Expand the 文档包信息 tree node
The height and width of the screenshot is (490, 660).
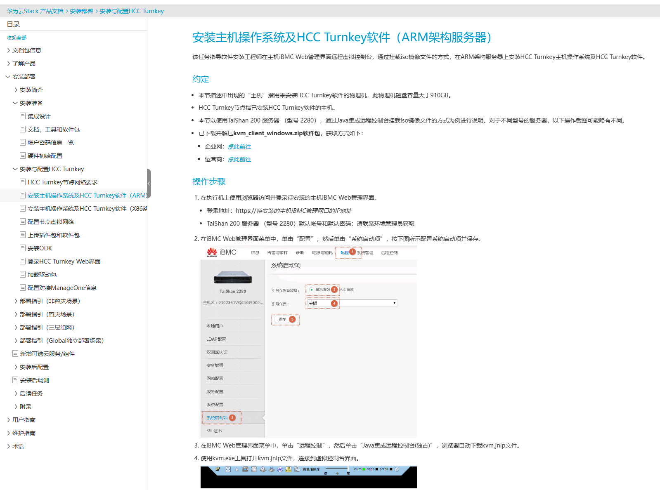pos(9,50)
